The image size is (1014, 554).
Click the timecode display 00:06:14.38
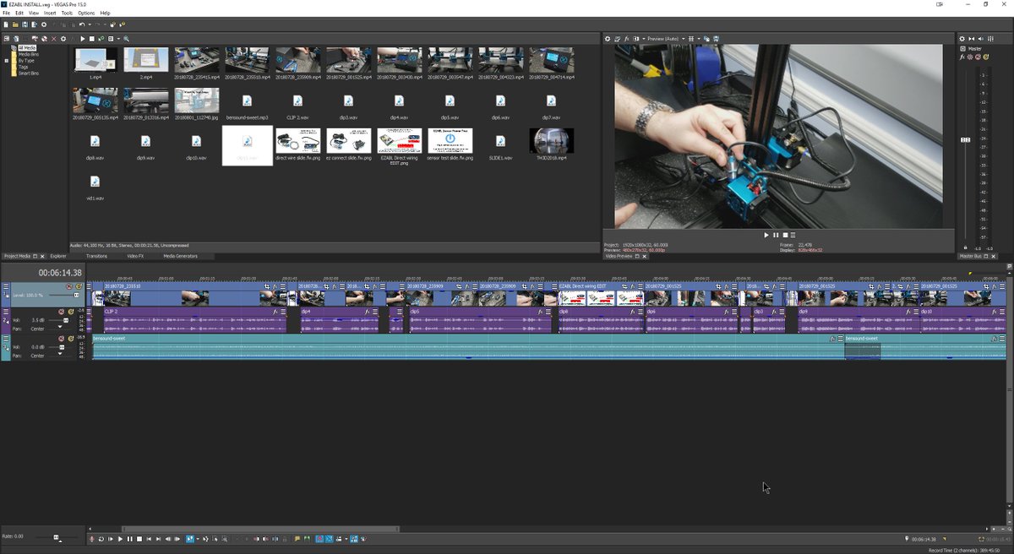pyautogui.click(x=60, y=272)
